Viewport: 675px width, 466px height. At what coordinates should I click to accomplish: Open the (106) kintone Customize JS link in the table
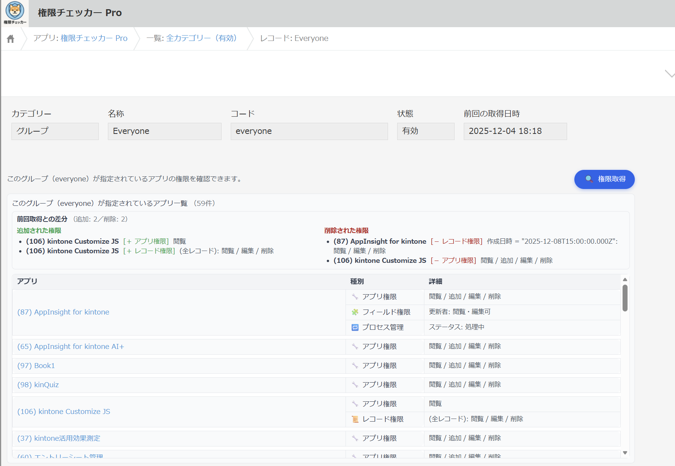pos(64,412)
